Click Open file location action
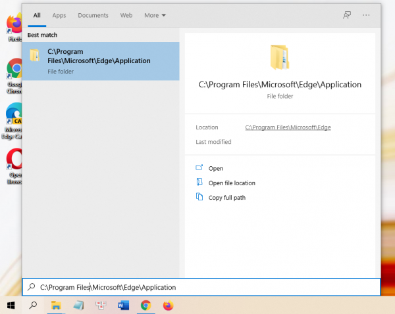395x314 pixels. click(x=232, y=183)
